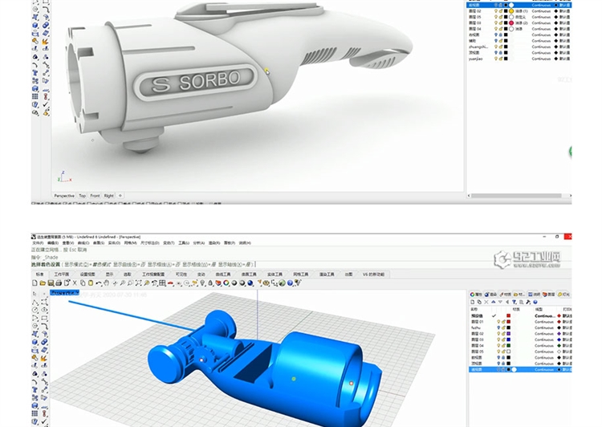
Task: Click Zoom Extents icon in lower toolbar
Action: [138, 283]
